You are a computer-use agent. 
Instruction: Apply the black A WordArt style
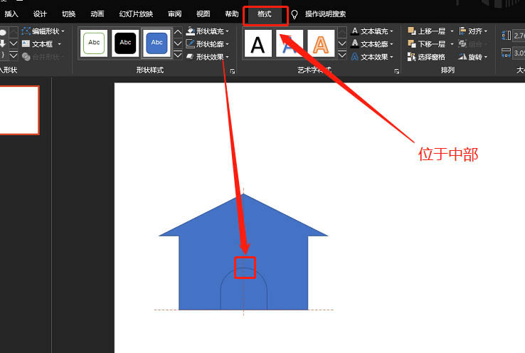[258, 43]
